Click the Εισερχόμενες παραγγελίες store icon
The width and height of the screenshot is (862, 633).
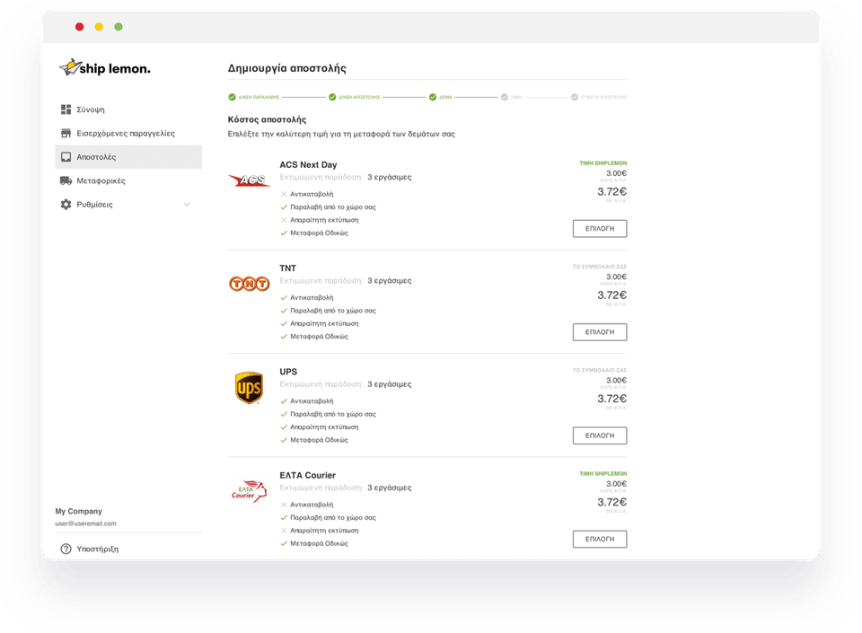click(66, 133)
